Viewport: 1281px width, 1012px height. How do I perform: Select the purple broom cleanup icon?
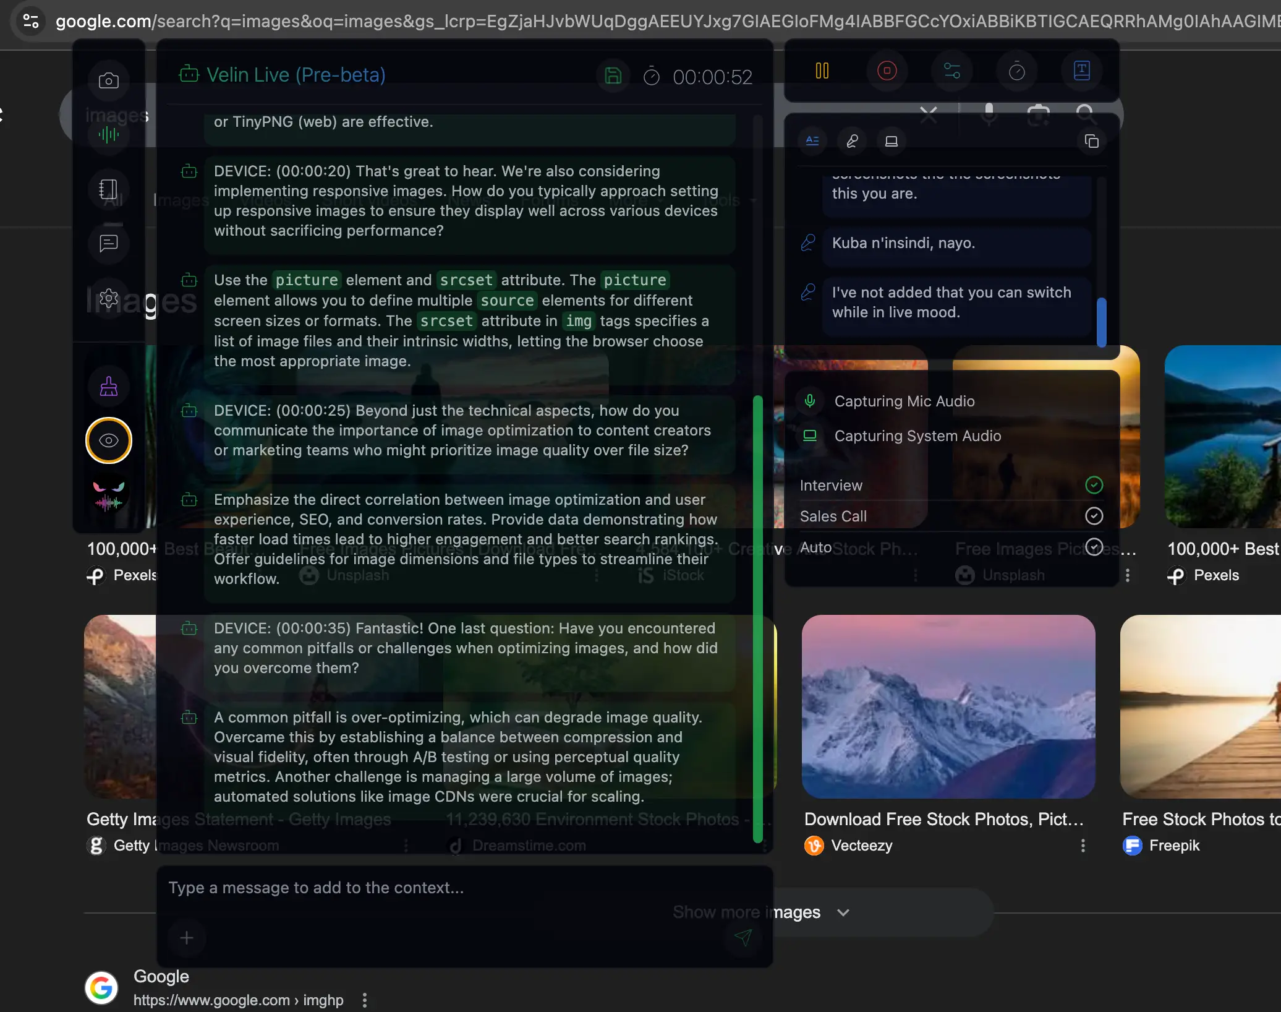[109, 385]
